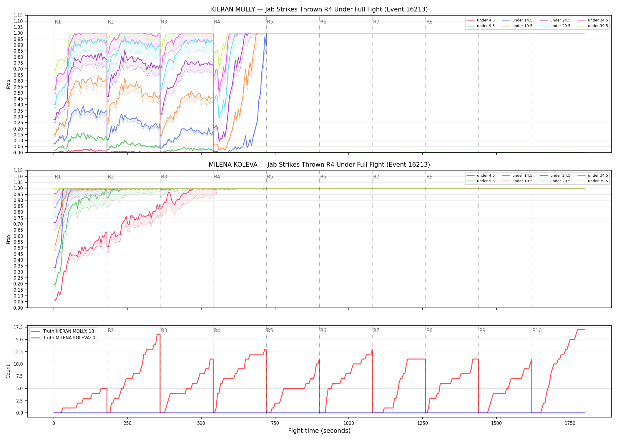Click R9 round marker in Count chart
This screenshot has height=441, width=618.
point(482,330)
